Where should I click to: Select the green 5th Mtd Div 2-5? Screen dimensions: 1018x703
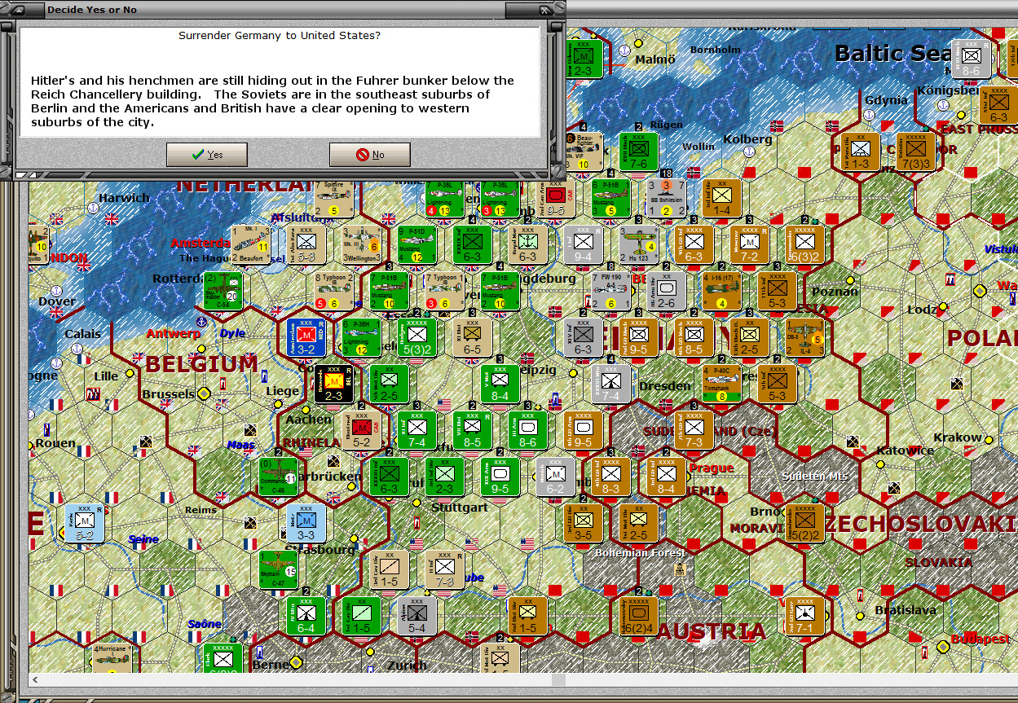coord(389,384)
